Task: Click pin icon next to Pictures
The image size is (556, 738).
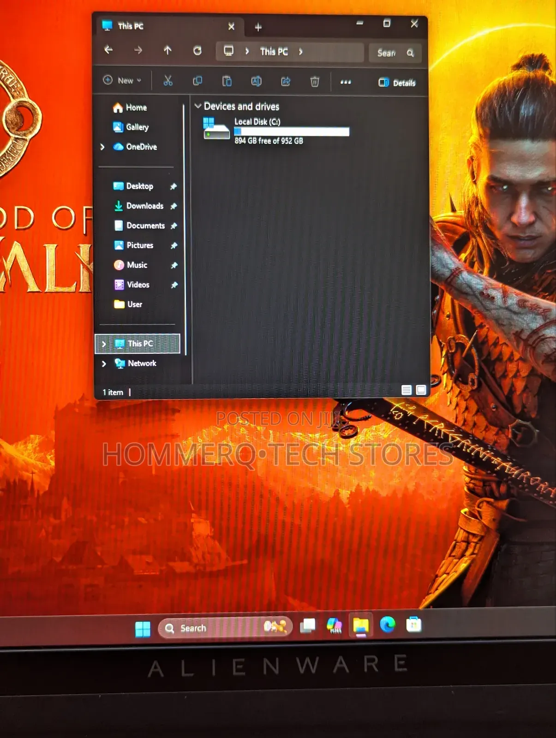Action: tap(174, 246)
